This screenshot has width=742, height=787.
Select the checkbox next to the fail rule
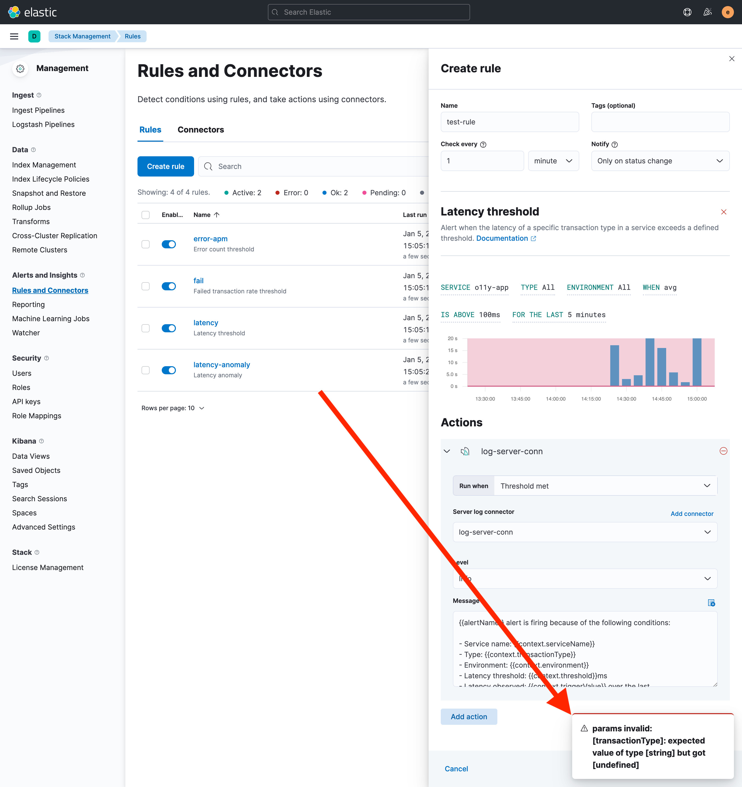(146, 286)
